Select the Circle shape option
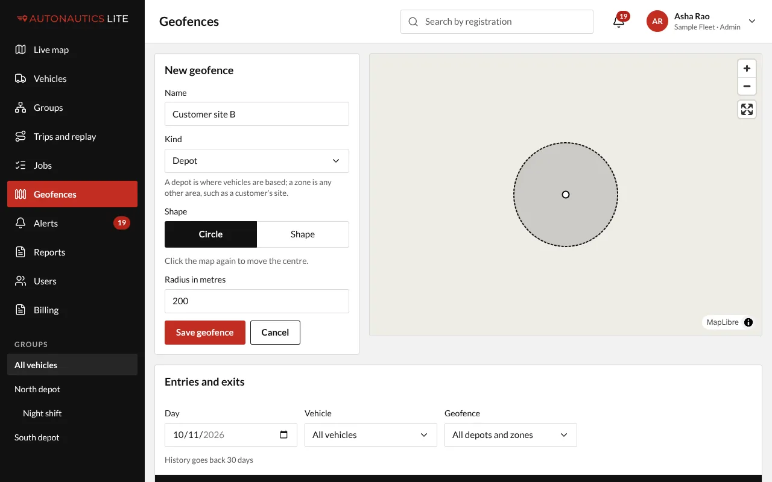Image resolution: width=772 pixels, height=482 pixels. [210, 234]
